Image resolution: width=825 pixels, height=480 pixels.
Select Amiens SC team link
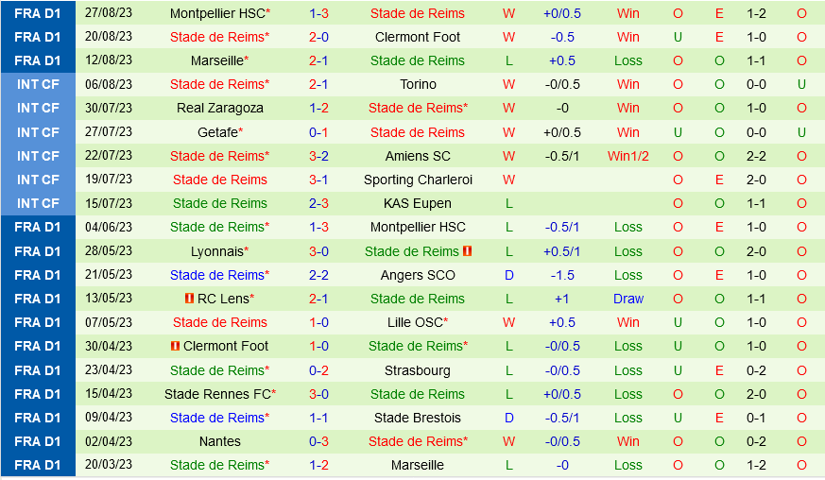(x=418, y=156)
